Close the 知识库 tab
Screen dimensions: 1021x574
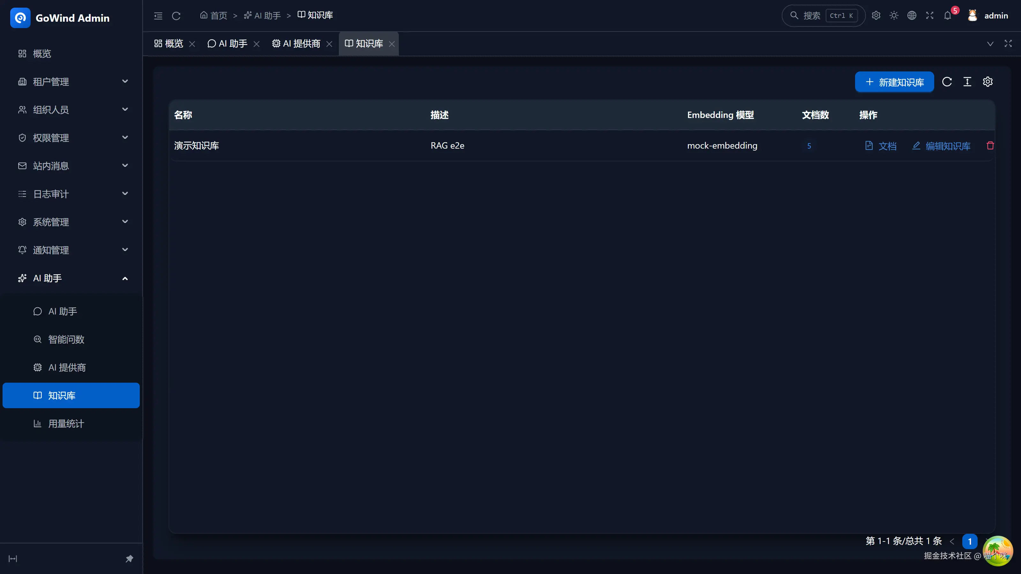pos(391,44)
